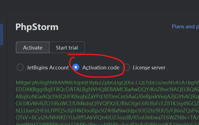Choose the JetBrains Account radio button
199x125 pixels.
point(20,67)
